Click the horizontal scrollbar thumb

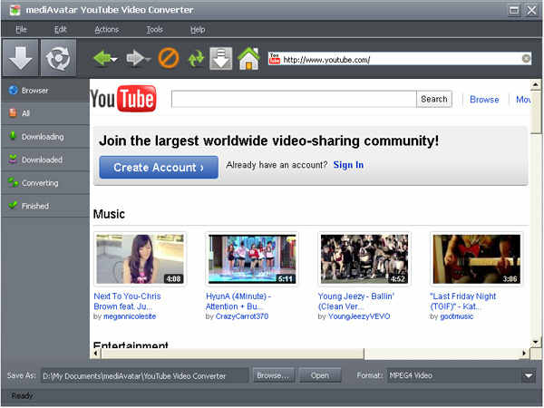click(x=232, y=354)
